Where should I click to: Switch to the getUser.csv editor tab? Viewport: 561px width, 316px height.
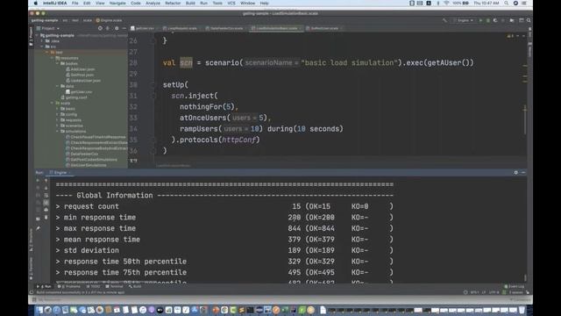tap(145, 28)
